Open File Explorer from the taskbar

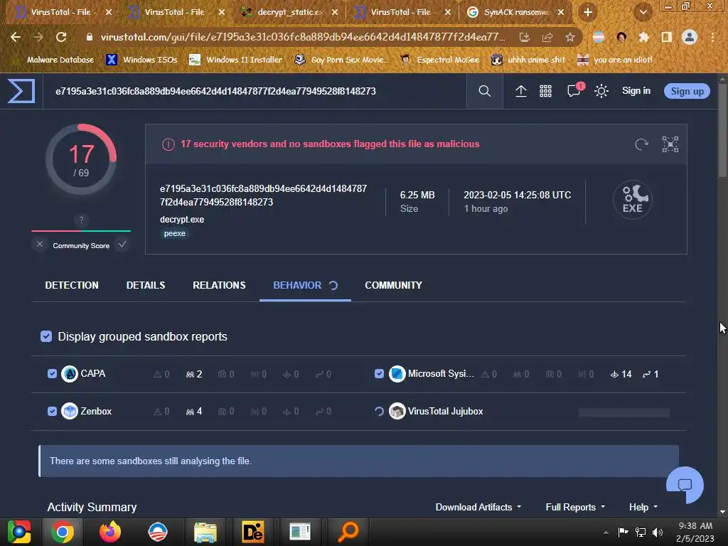point(205,532)
